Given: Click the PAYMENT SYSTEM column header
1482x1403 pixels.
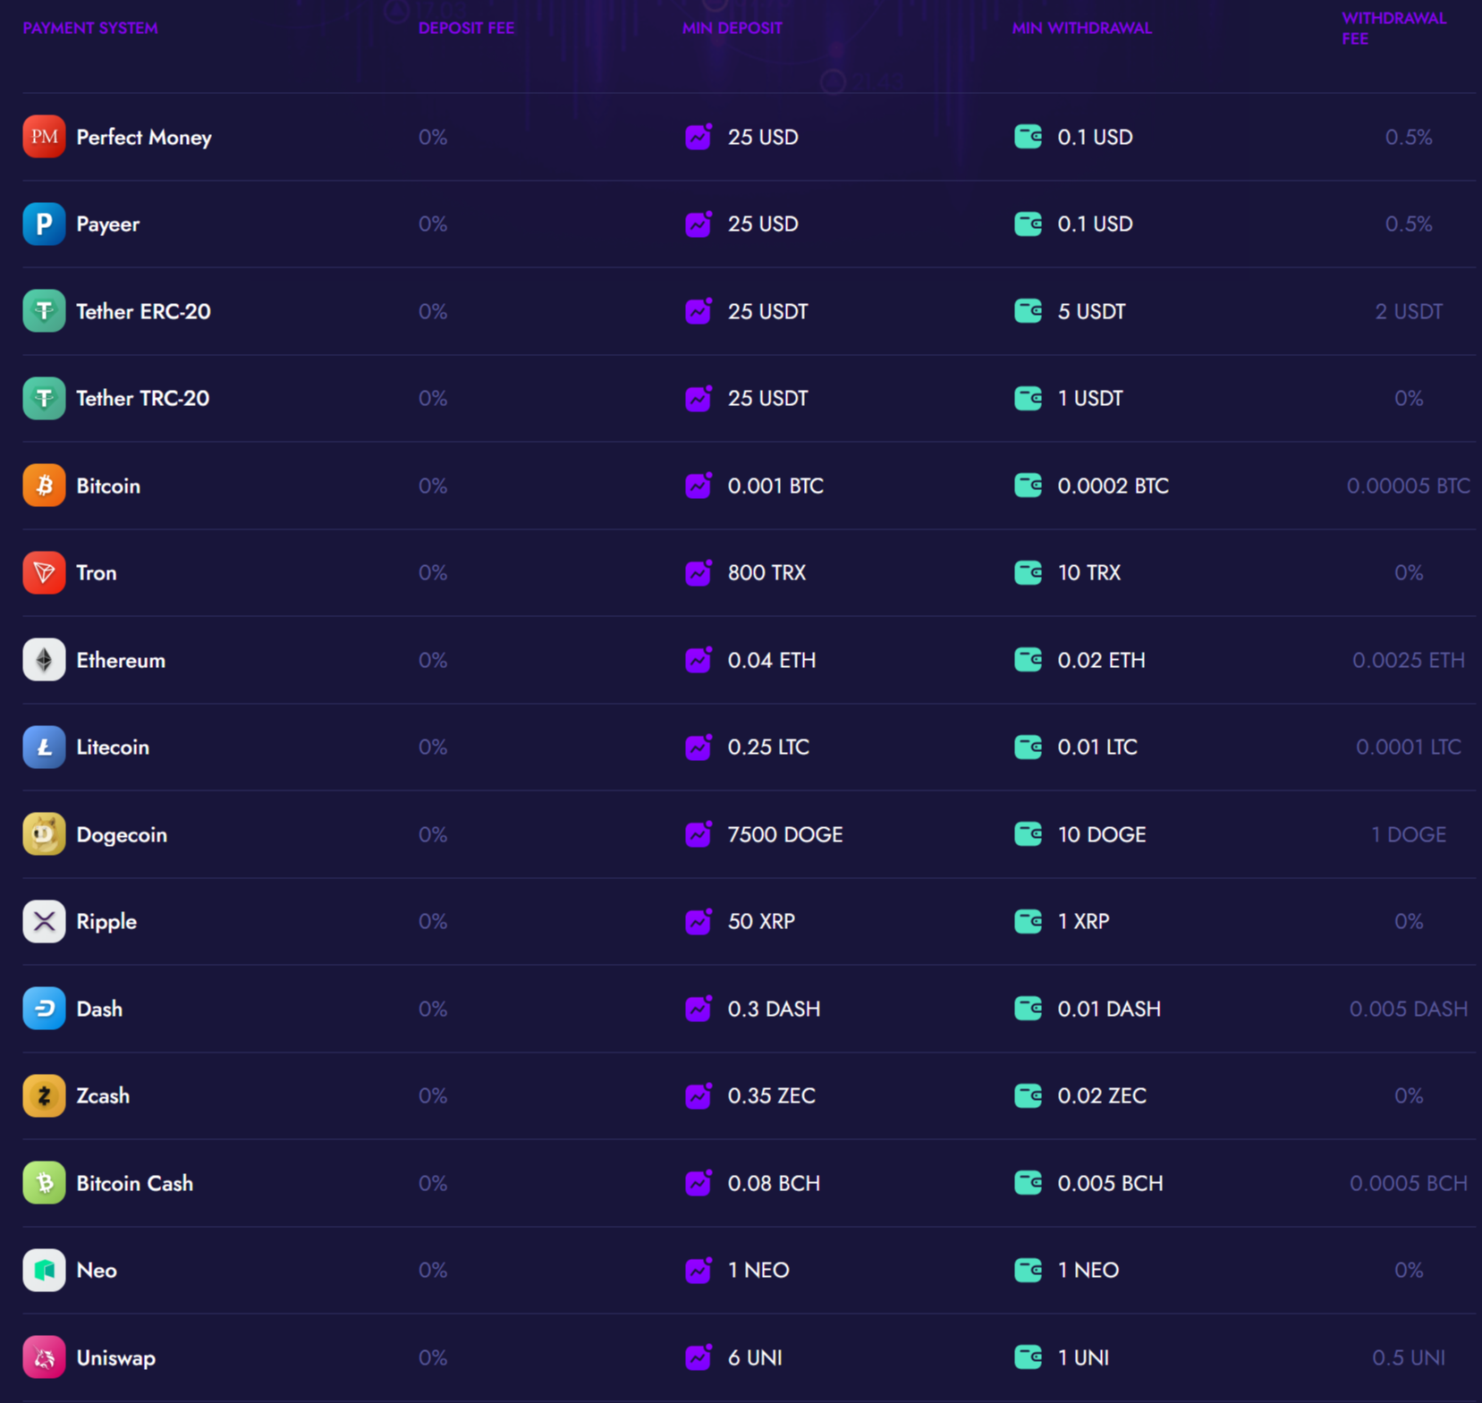Looking at the screenshot, I should [90, 29].
